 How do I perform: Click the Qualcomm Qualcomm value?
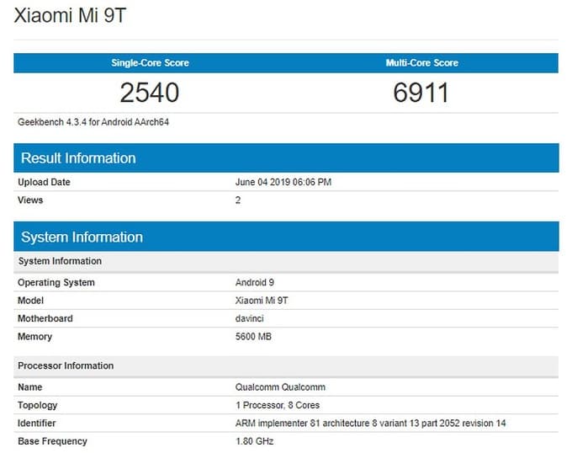click(x=280, y=387)
